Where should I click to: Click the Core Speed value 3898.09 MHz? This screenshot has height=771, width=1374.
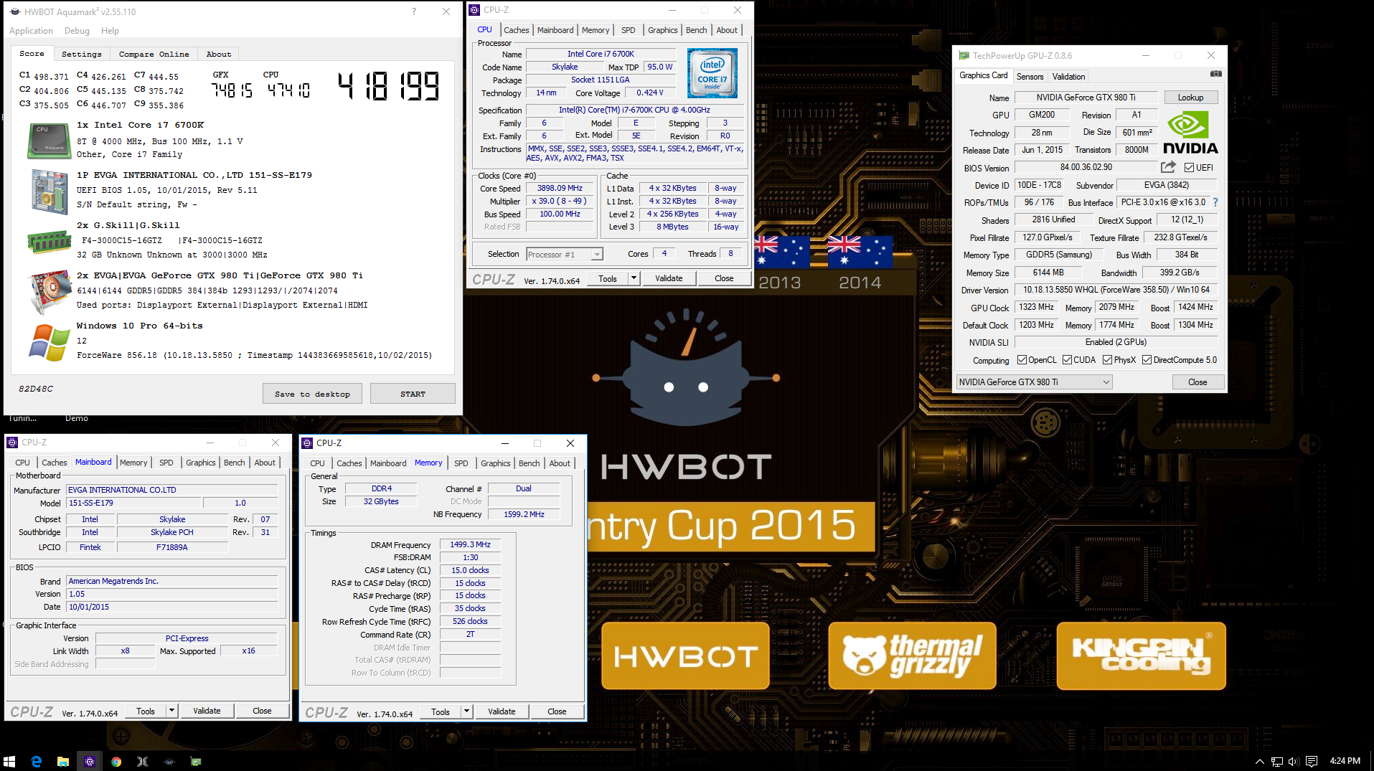pyautogui.click(x=560, y=188)
